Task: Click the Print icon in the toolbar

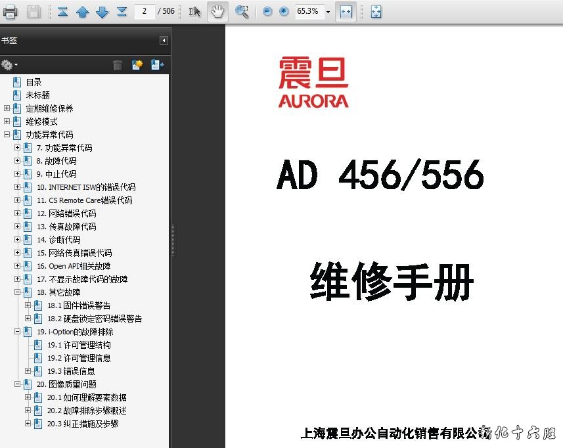Action: tap(11, 11)
